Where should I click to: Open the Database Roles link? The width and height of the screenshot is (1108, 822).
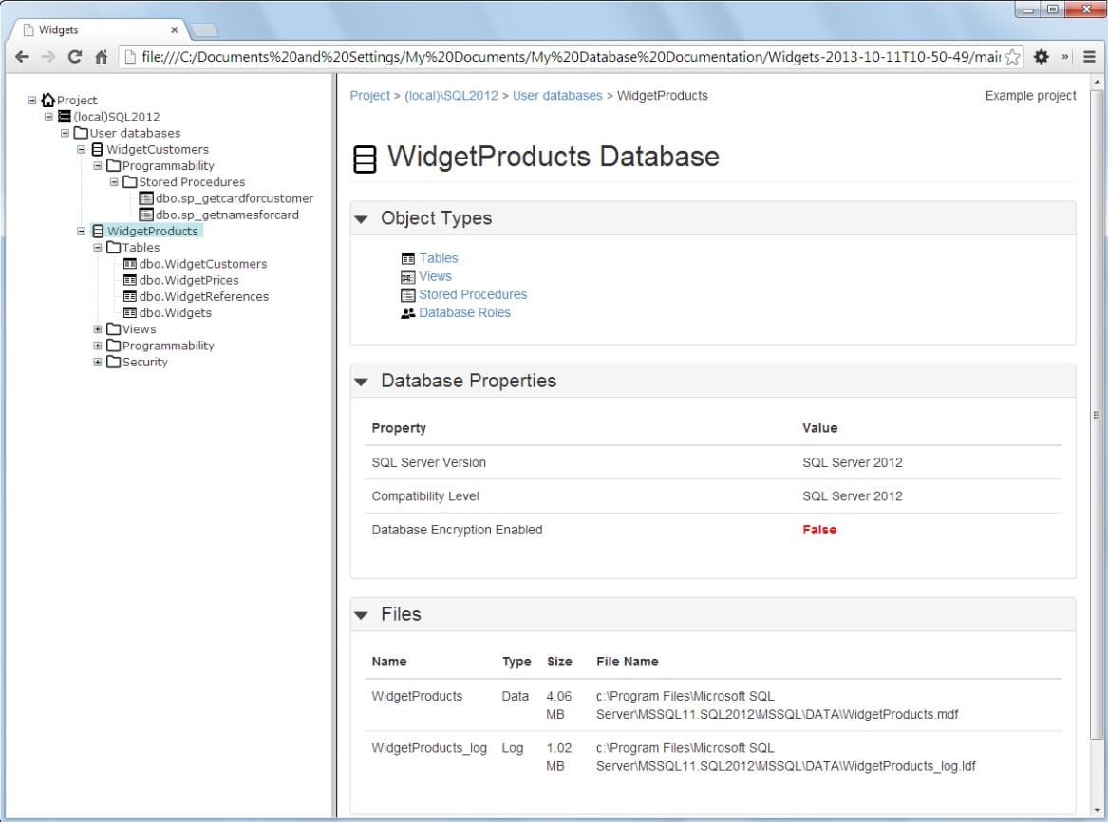[464, 313]
